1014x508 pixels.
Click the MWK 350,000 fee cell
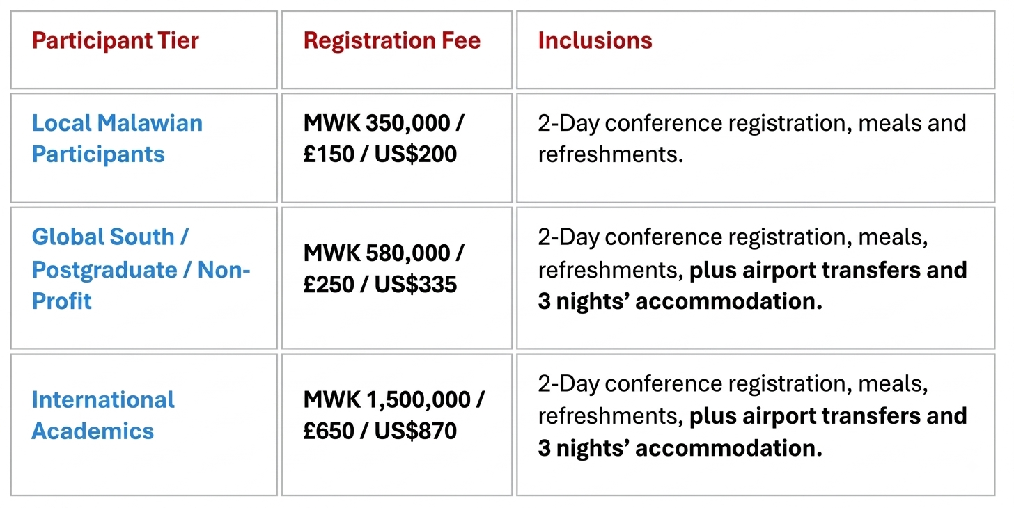click(397, 148)
